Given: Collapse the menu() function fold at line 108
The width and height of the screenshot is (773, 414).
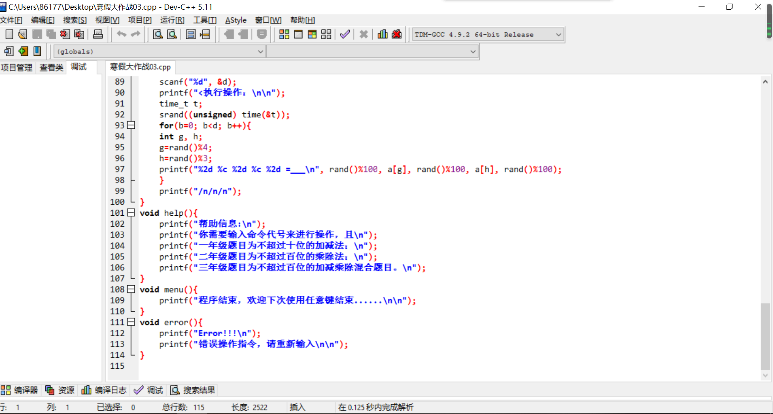Looking at the screenshot, I should [131, 289].
